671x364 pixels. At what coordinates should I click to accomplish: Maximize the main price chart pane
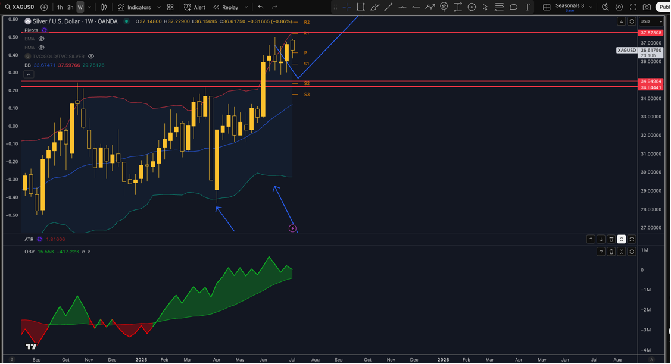[632, 21]
